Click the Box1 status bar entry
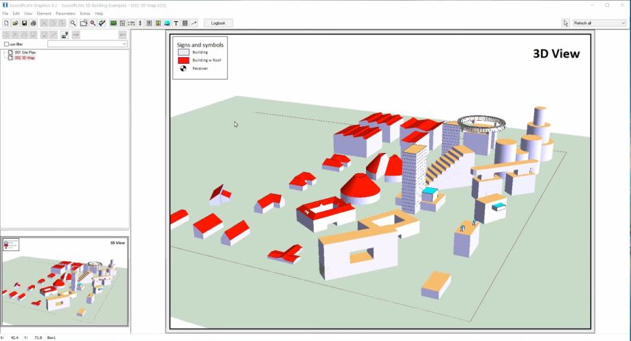 [x=51, y=338]
